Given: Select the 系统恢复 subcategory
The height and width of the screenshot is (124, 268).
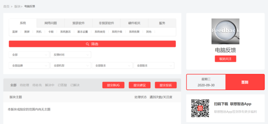Looking at the screenshot, I should [134, 32].
